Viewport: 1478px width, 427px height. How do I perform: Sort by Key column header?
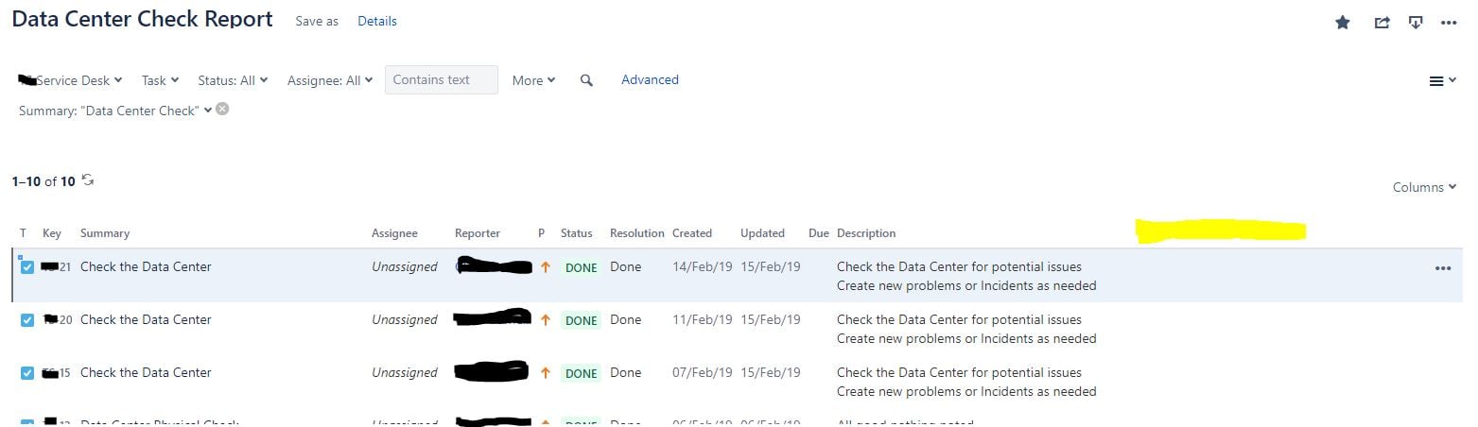[52, 233]
